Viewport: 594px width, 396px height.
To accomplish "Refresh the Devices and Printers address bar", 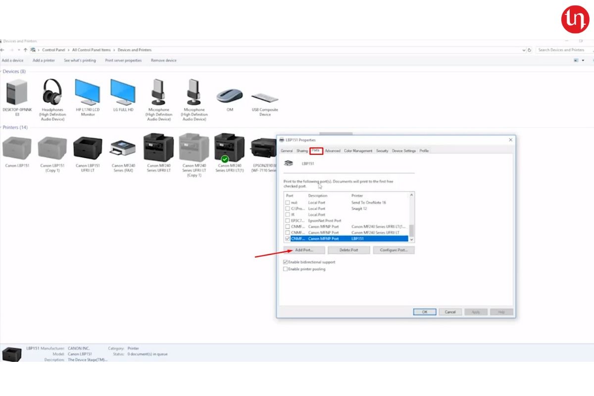I will (x=530, y=50).
